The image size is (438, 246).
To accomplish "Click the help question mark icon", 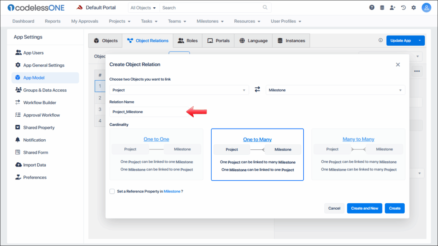I will tap(372, 8).
